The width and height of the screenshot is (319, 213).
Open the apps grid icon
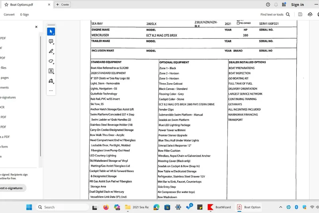285,4
